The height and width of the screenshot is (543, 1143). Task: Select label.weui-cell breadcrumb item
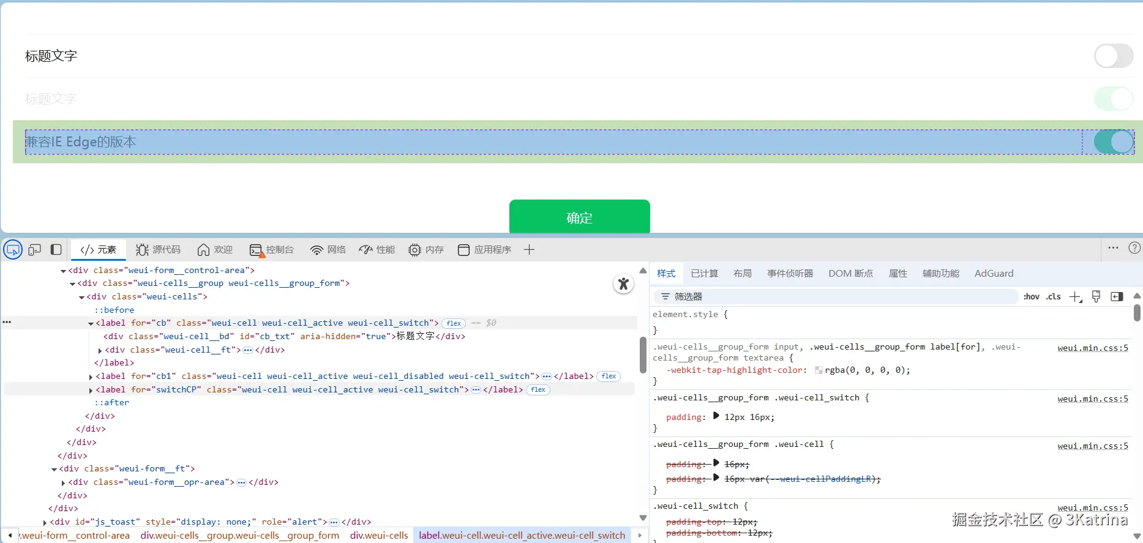tap(522, 535)
